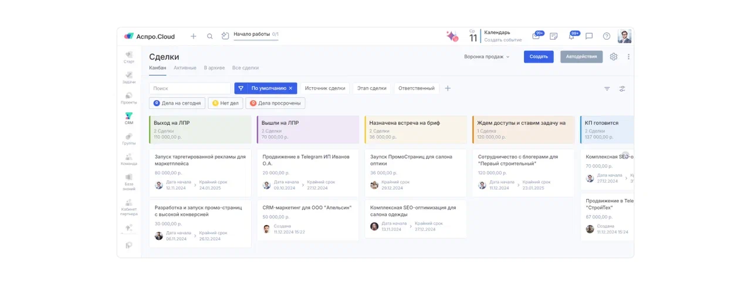Toggle the Дела на сегодня filter
Image resolution: width=751 pixels, height=285 pixels.
pyautogui.click(x=177, y=104)
